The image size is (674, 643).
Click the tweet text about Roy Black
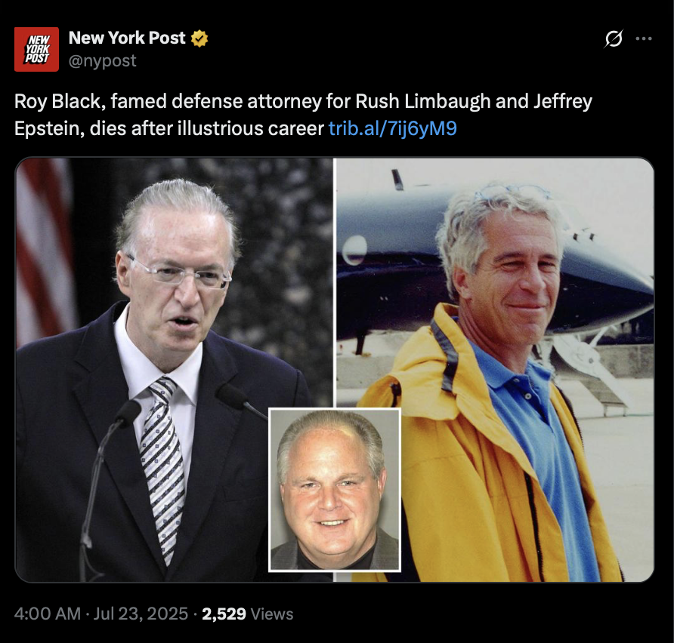[x=303, y=115]
